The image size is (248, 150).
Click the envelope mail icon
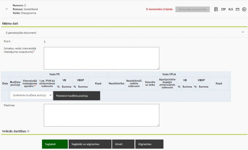point(237,9)
